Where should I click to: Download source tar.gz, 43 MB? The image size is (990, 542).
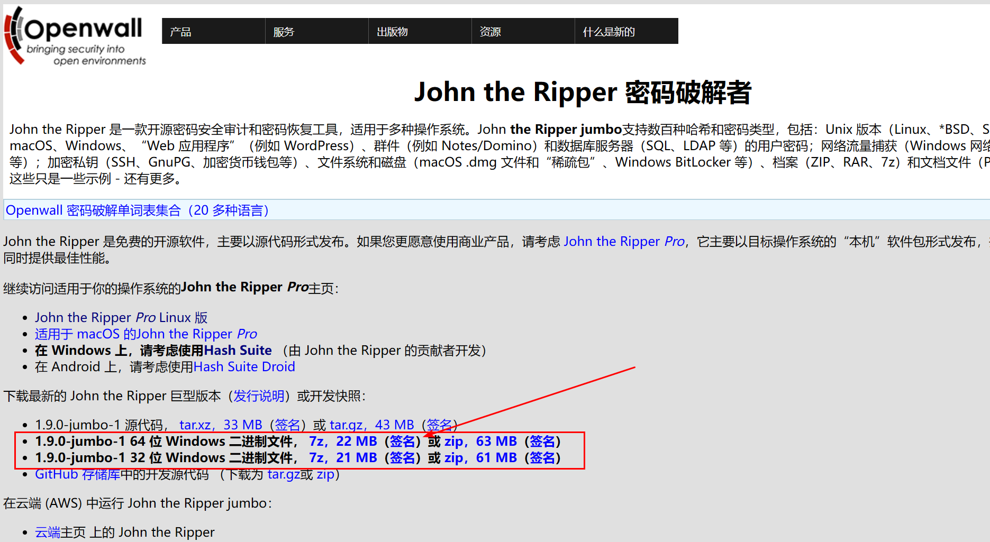(372, 425)
